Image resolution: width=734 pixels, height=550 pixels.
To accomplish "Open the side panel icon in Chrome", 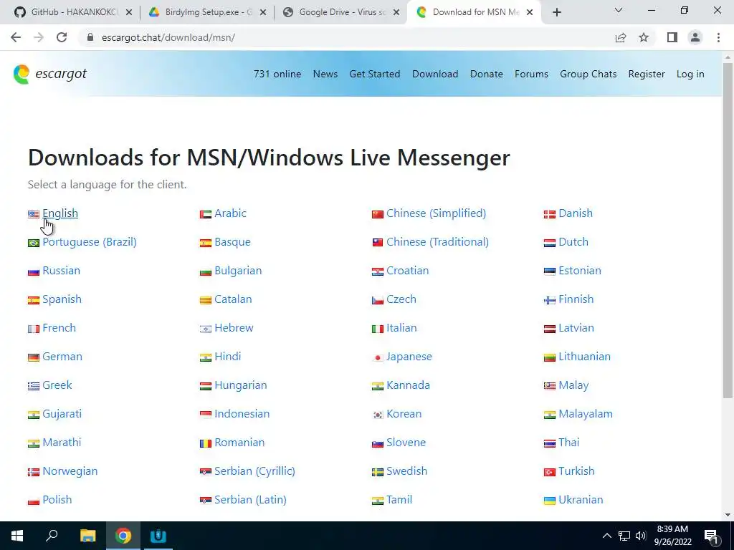I will pos(672,37).
